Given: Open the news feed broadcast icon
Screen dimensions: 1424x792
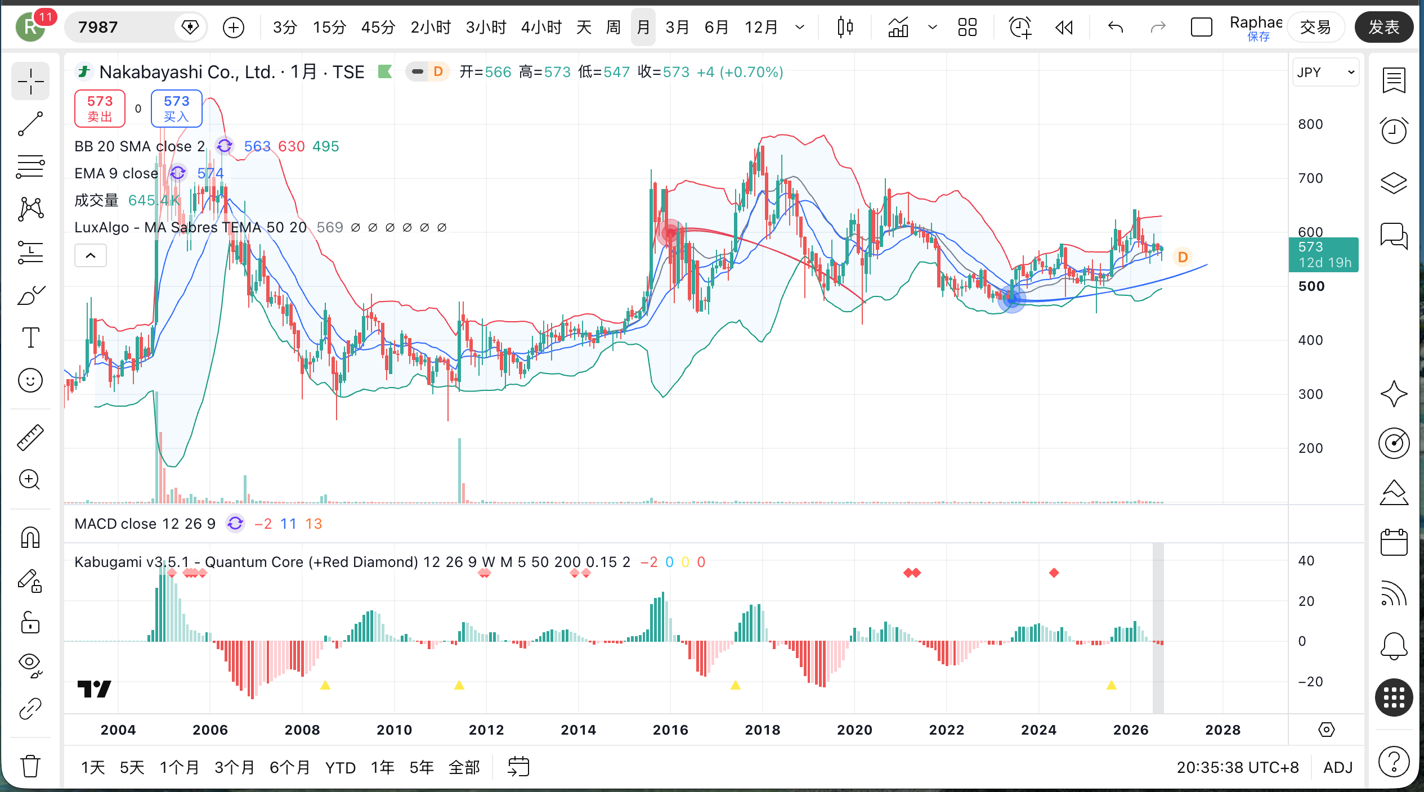Looking at the screenshot, I should coord(1394,594).
